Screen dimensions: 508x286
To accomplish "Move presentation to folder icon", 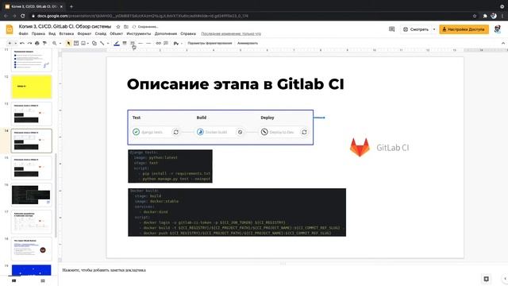I will [x=126, y=26].
